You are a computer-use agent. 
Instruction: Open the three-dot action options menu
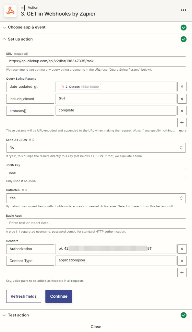pos(184,10)
